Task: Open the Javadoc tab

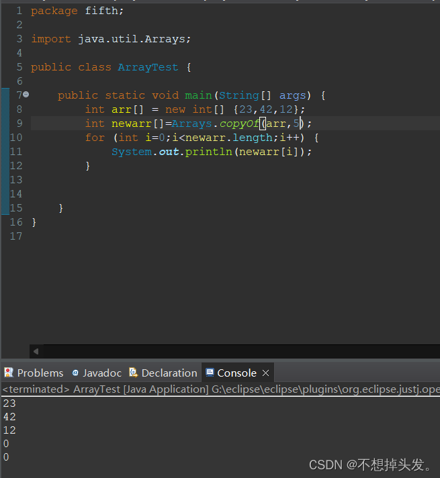Action: (97, 373)
